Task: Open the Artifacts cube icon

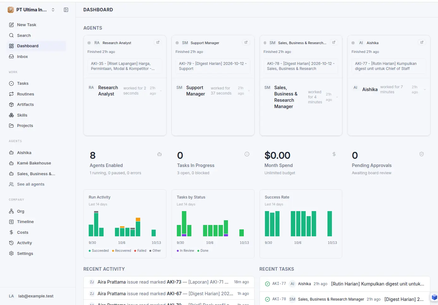Action: pos(11,105)
